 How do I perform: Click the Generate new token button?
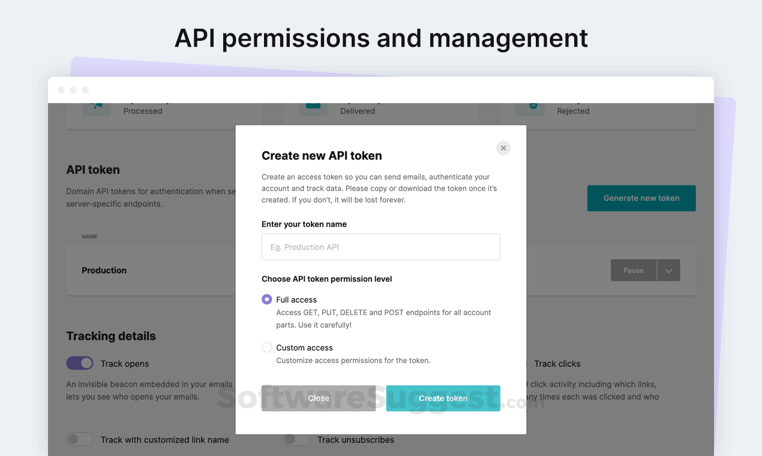coord(641,198)
